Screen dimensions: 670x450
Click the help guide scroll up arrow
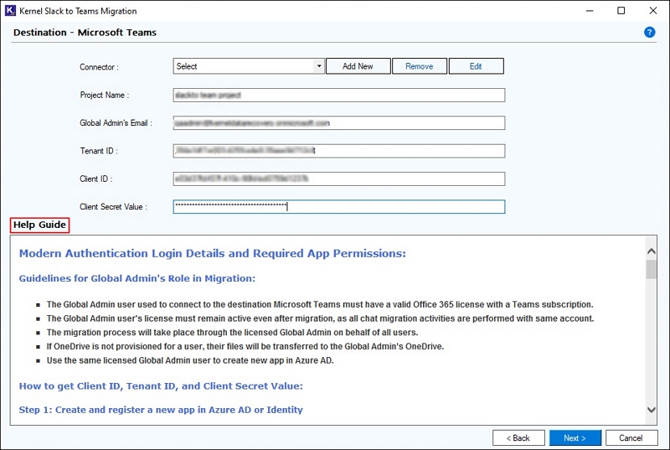click(x=652, y=251)
